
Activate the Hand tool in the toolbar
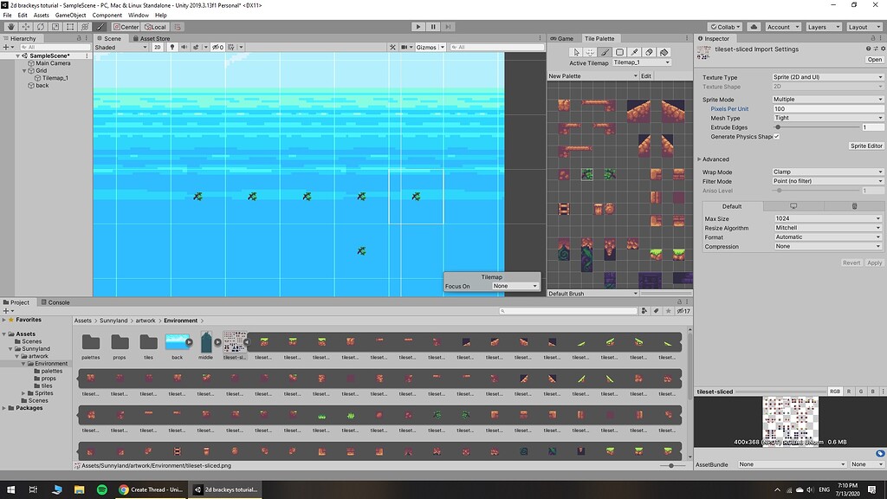10,27
